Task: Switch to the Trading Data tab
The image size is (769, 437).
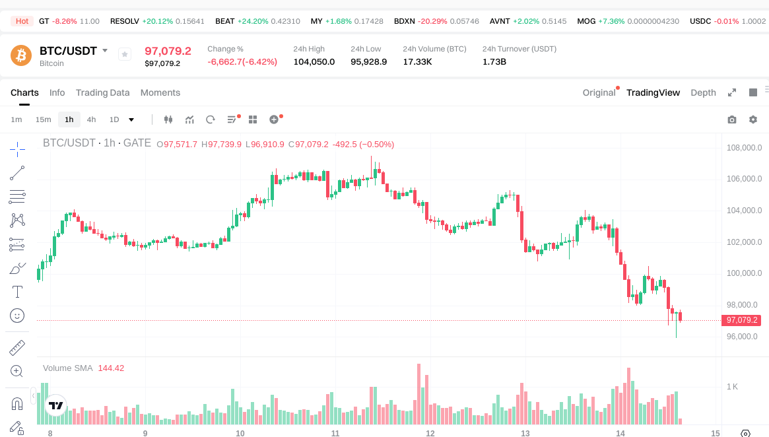Action: coord(102,92)
